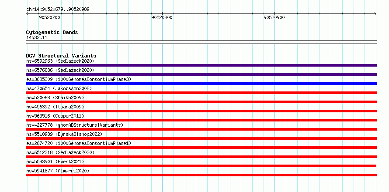Screen dimensions: 389x192
Task: Open variant nsv520068 (Shaikh2009) label
Action: tap(55, 98)
